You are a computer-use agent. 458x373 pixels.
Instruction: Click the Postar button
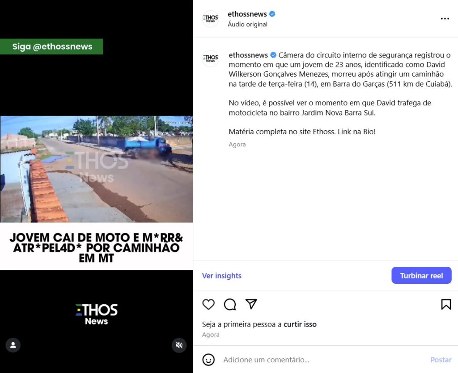click(441, 360)
